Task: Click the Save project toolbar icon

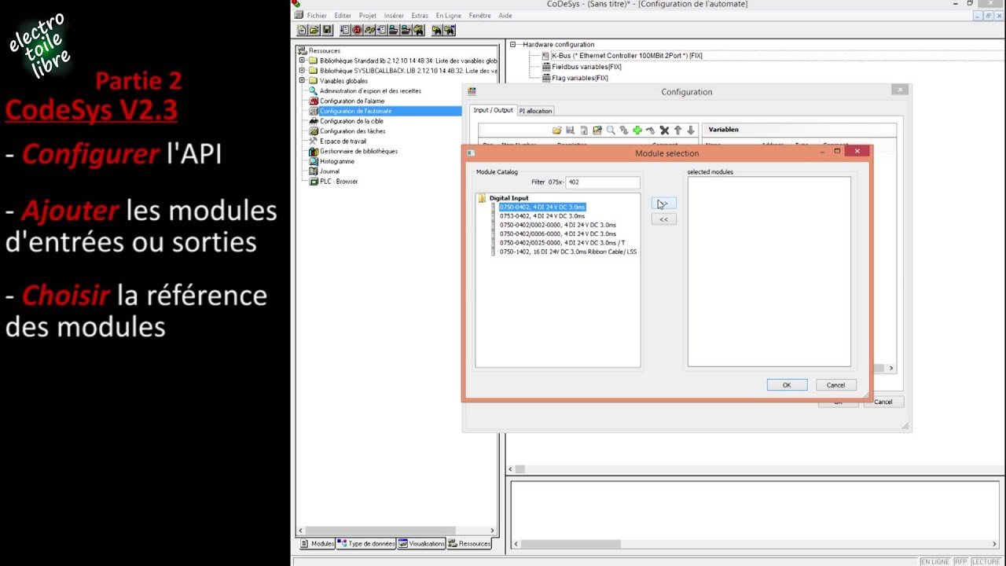Action: 328,30
